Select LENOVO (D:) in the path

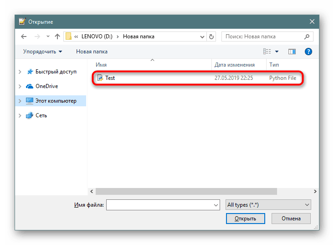coord(97,36)
